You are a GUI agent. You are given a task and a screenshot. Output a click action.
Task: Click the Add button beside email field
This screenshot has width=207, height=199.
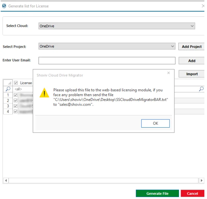click(192, 61)
